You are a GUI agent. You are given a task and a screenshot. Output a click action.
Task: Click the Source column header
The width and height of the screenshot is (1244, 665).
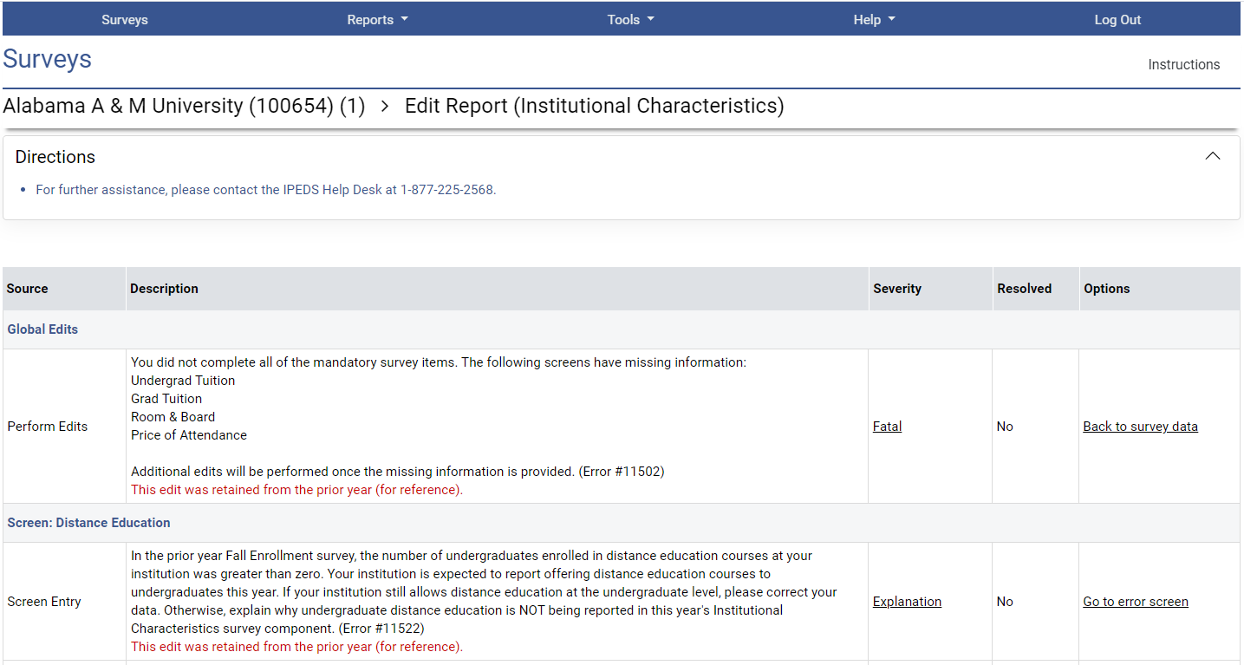pos(28,289)
